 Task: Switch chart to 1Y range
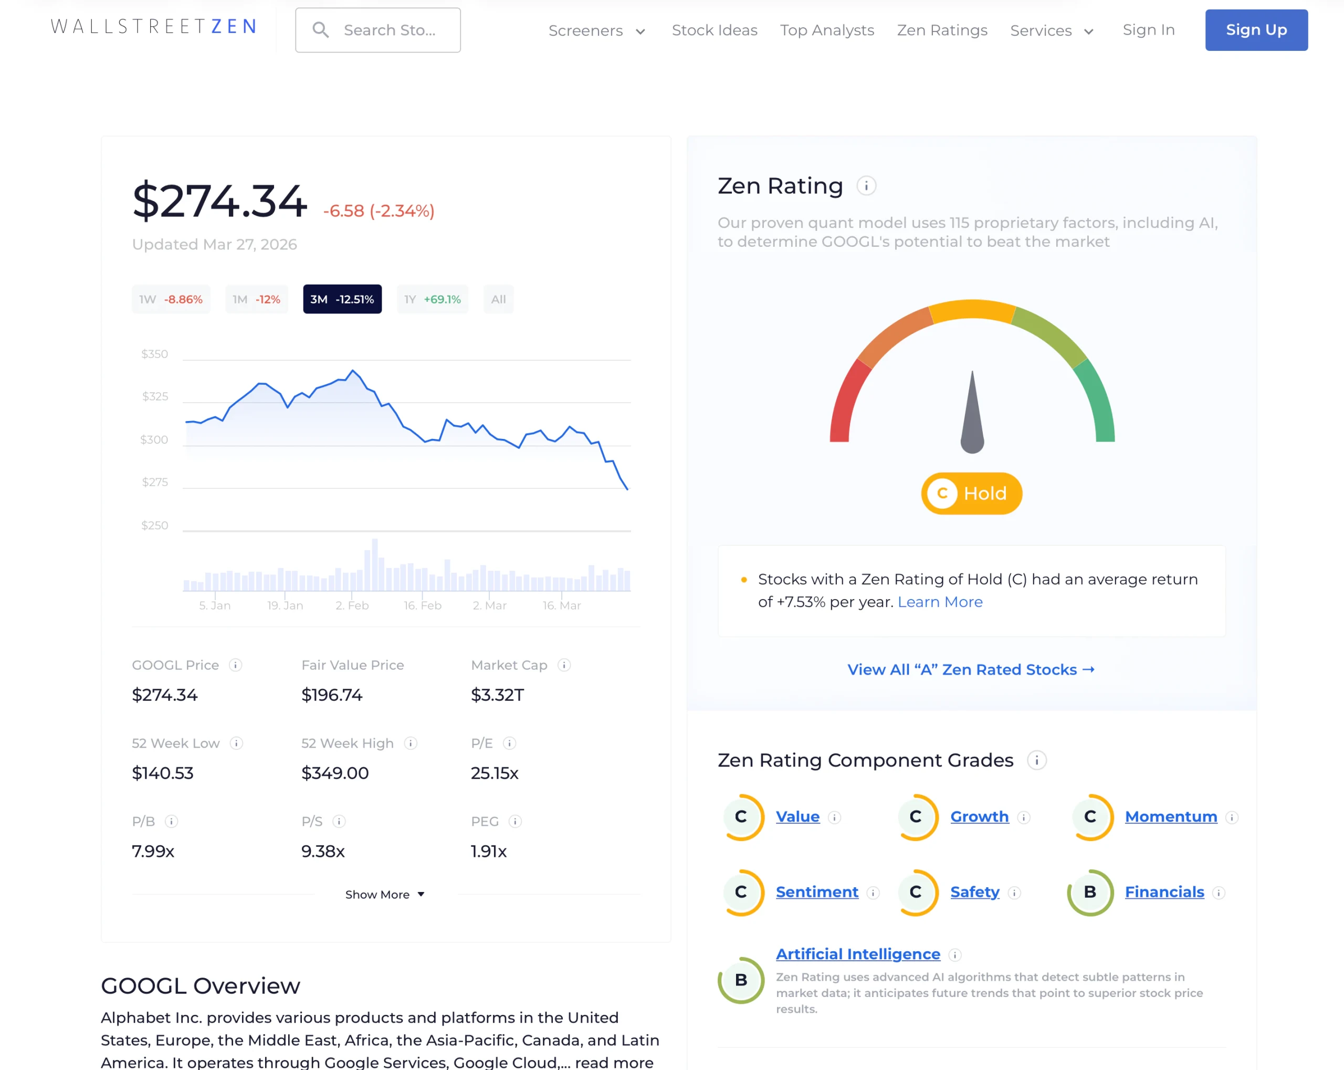[432, 299]
